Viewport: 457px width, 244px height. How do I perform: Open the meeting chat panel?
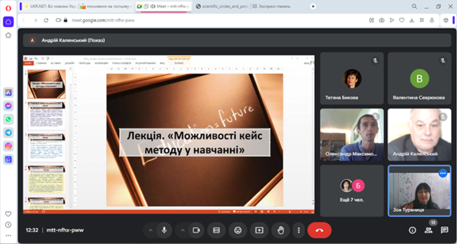[x=444, y=230]
